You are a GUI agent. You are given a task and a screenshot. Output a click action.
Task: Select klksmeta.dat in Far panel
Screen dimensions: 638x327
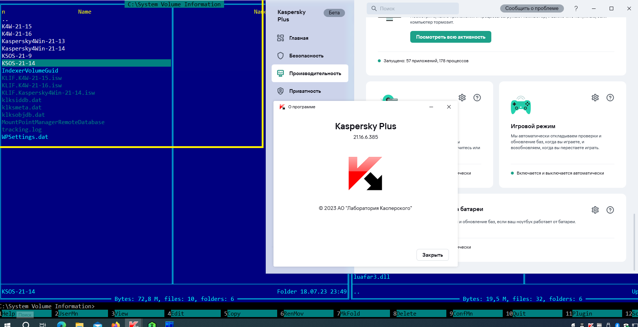(22, 108)
